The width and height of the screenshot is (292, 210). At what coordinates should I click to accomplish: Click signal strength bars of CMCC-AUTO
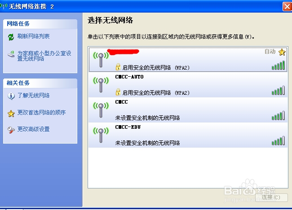click(x=278, y=90)
